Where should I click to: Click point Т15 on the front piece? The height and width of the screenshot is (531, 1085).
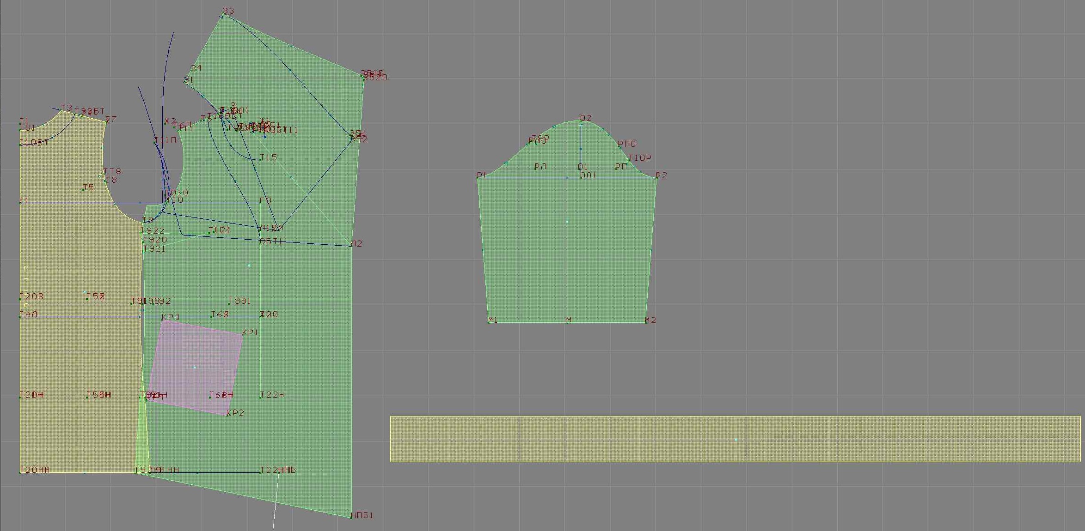click(x=260, y=160)
